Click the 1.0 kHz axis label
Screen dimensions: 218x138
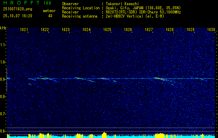click(3, 62)
